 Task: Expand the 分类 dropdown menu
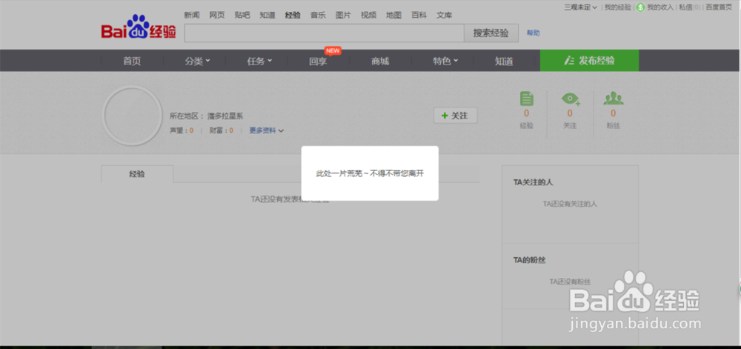(x=198, y=61)
